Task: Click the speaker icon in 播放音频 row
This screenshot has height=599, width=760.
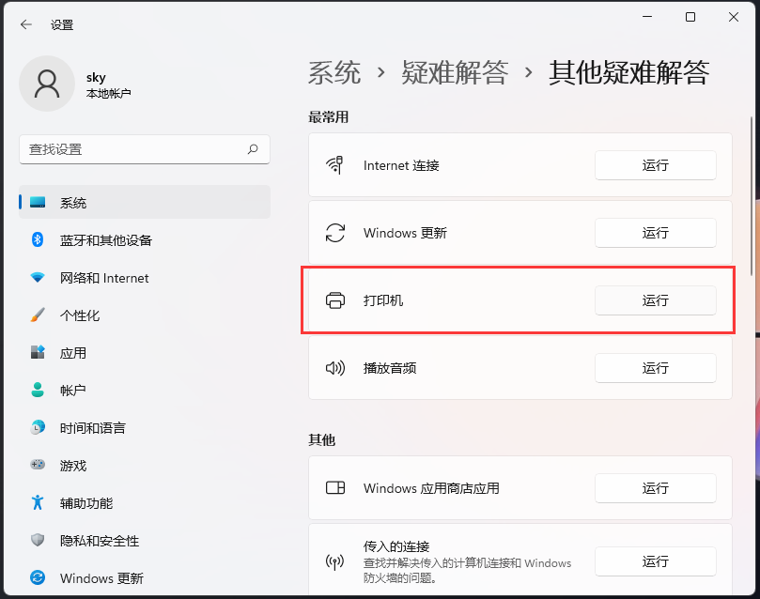Action: pos(335,368)
